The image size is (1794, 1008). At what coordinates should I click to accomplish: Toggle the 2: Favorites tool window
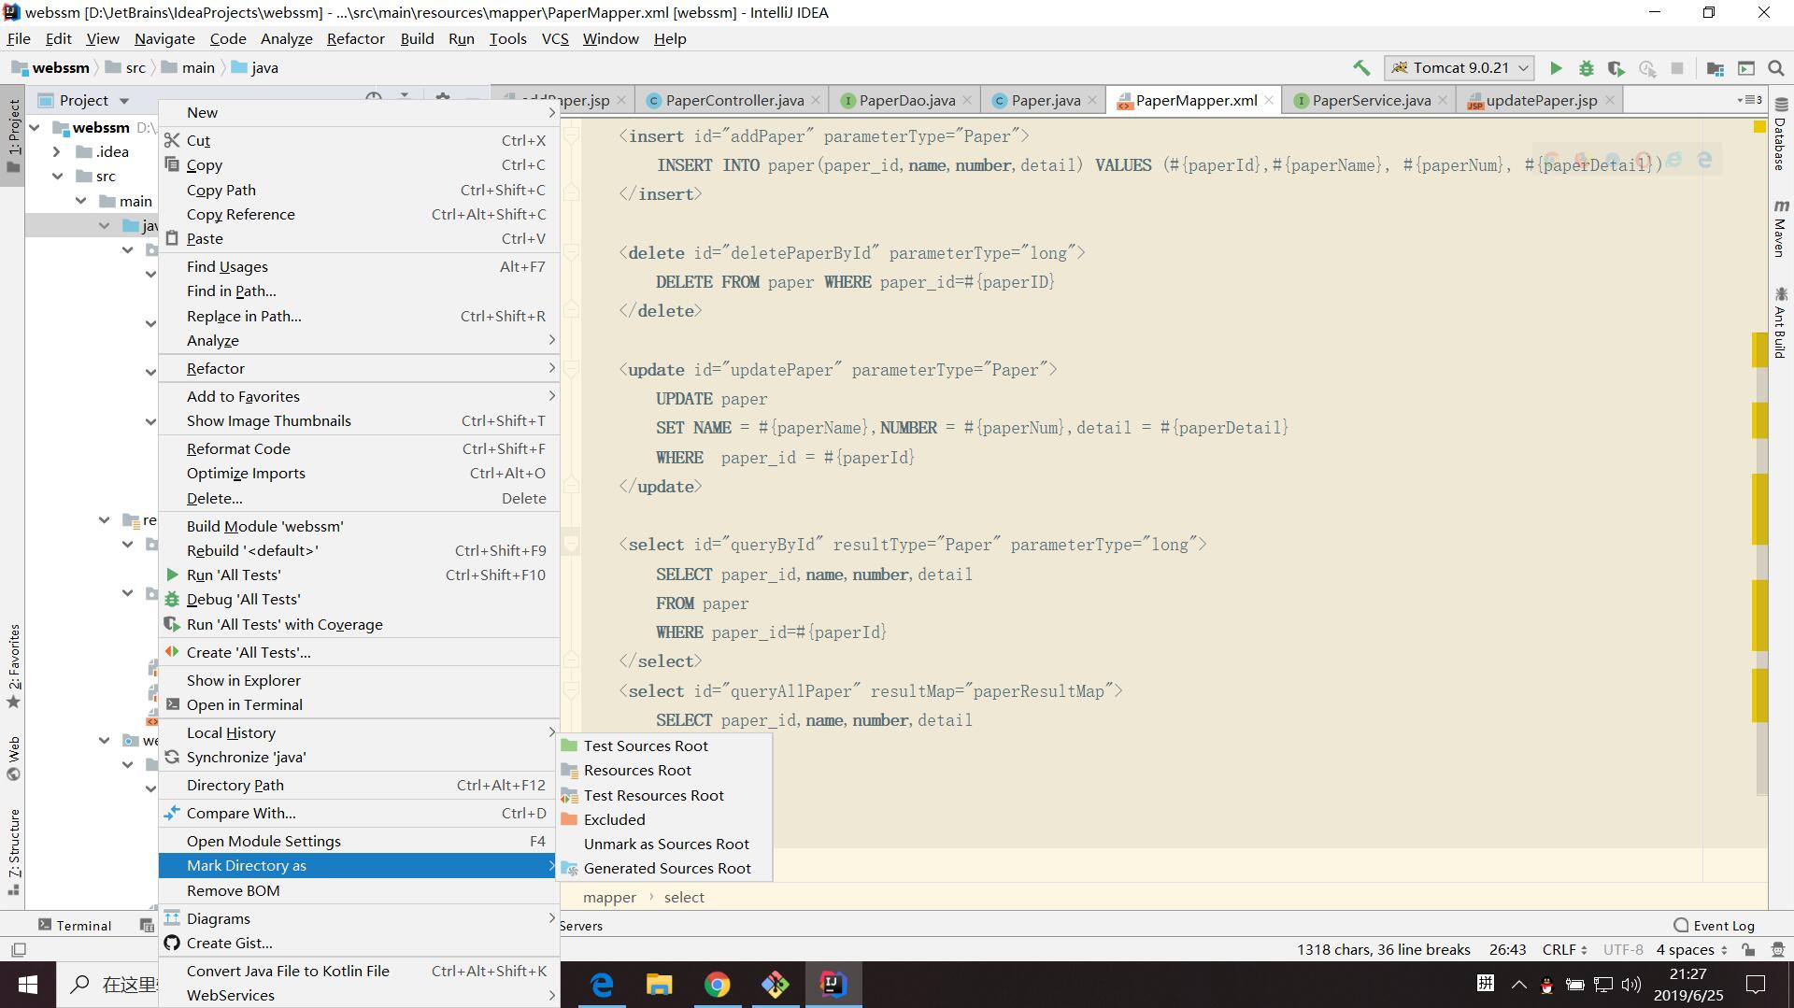pyautogui.click(x=13, y=665)
